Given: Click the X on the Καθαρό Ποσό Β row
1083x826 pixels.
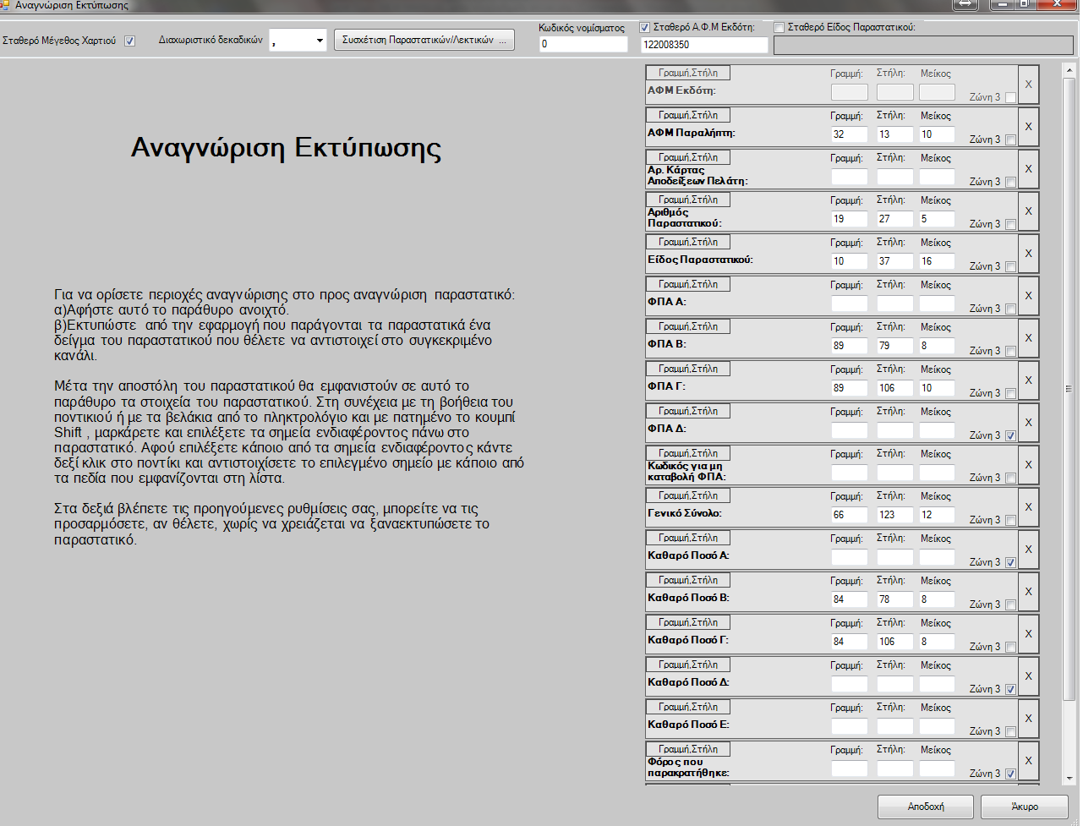Looking at the screenshot, I should [x=1028, y=592].
